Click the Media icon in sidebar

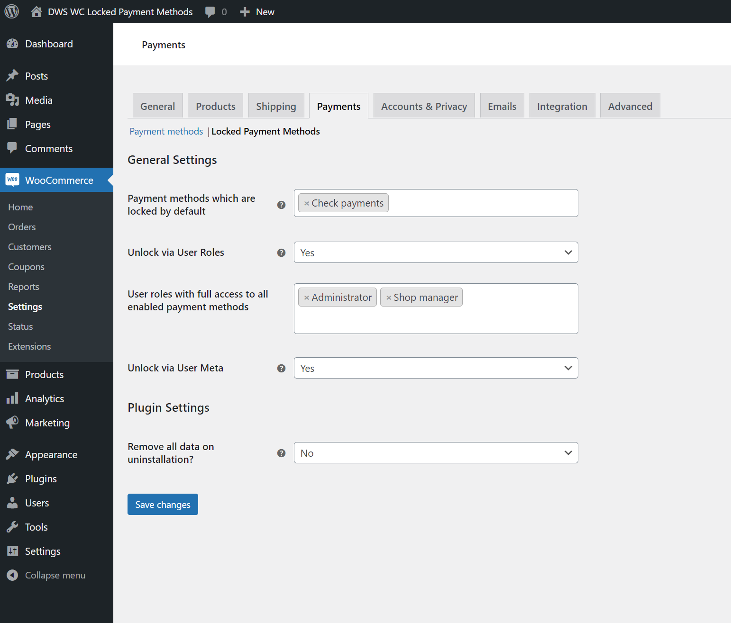click(12, 100)
